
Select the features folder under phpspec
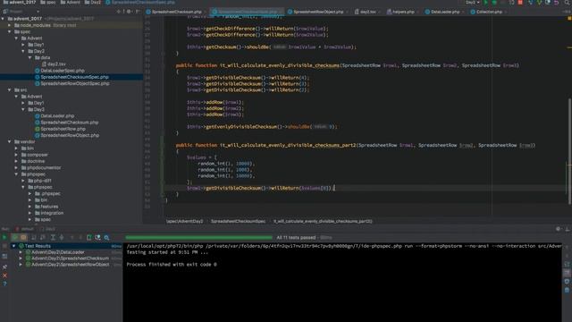[x=49, y=207]
